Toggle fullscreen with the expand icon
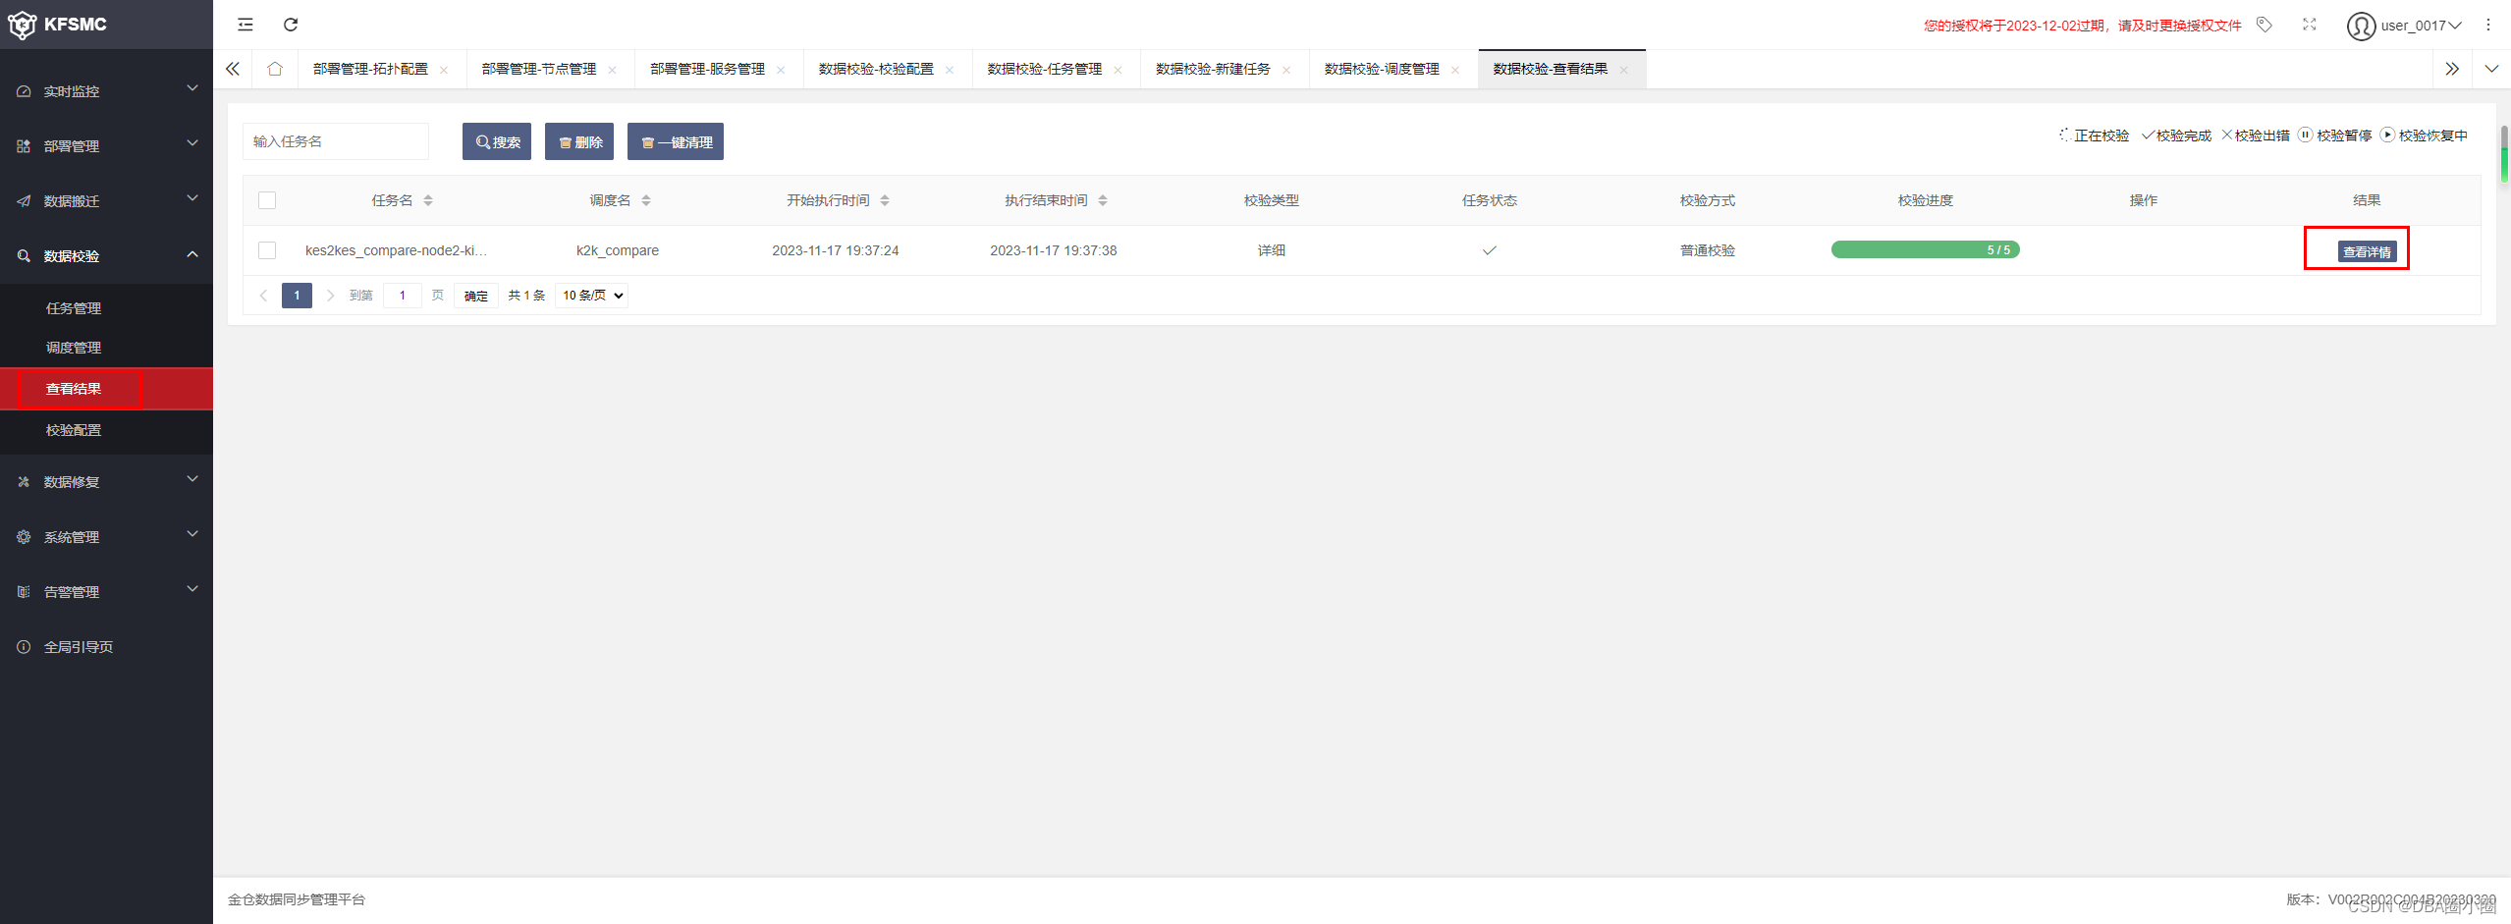2511x924 pixels. (2310, 25)
